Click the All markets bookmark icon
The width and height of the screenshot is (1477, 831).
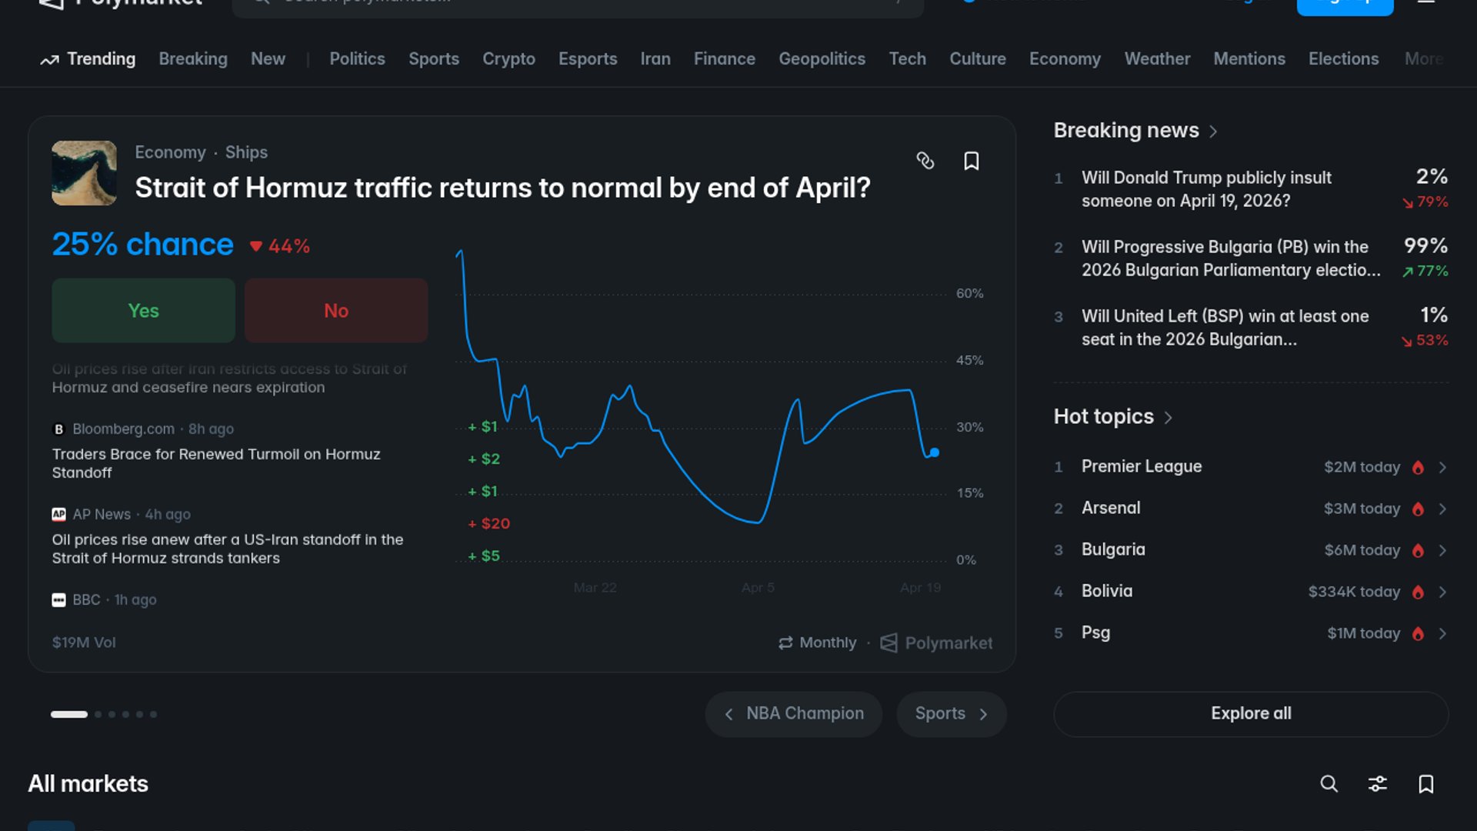(1425, 783)
